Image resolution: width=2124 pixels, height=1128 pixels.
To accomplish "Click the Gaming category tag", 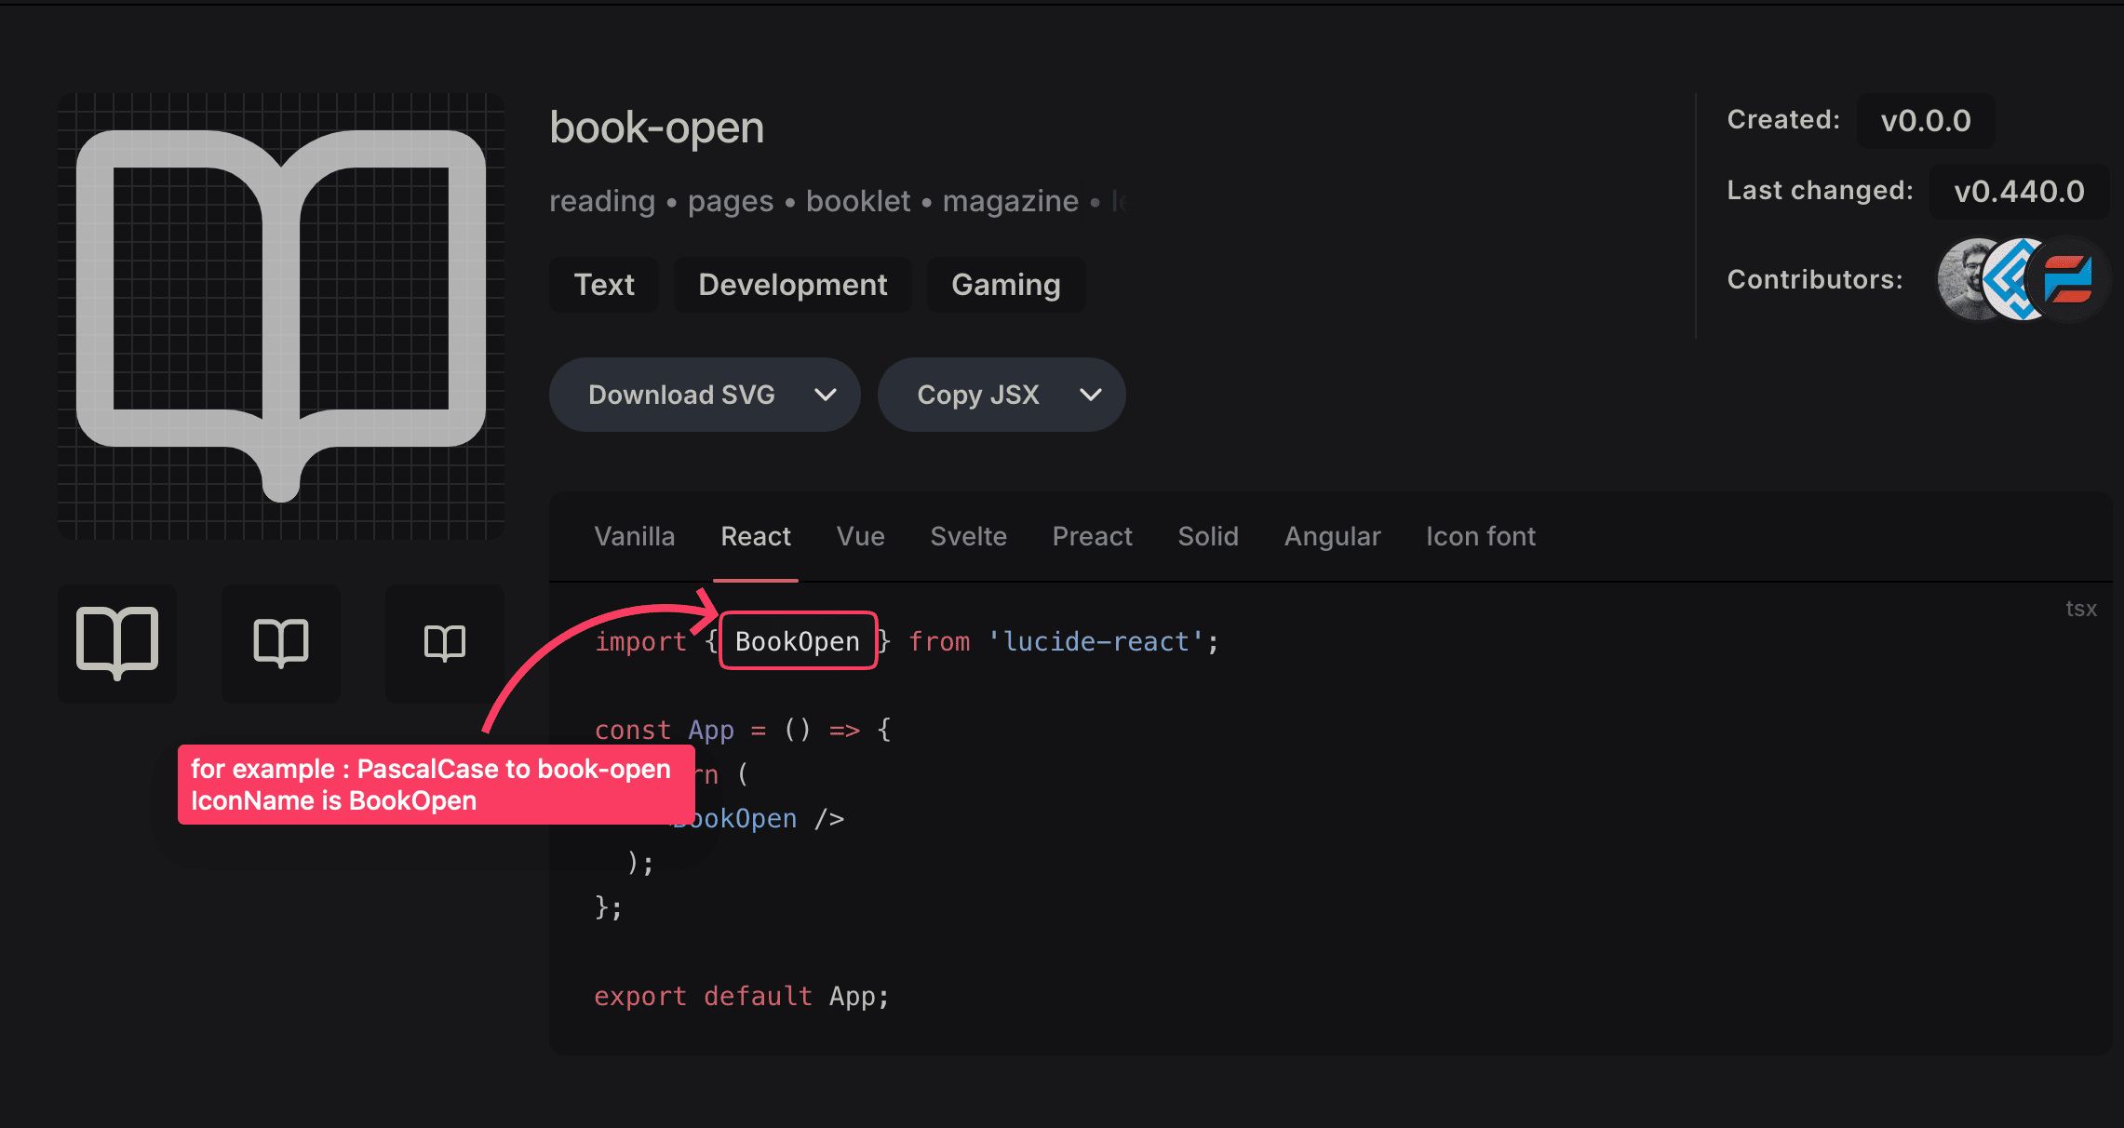I will click(1005, 285).
